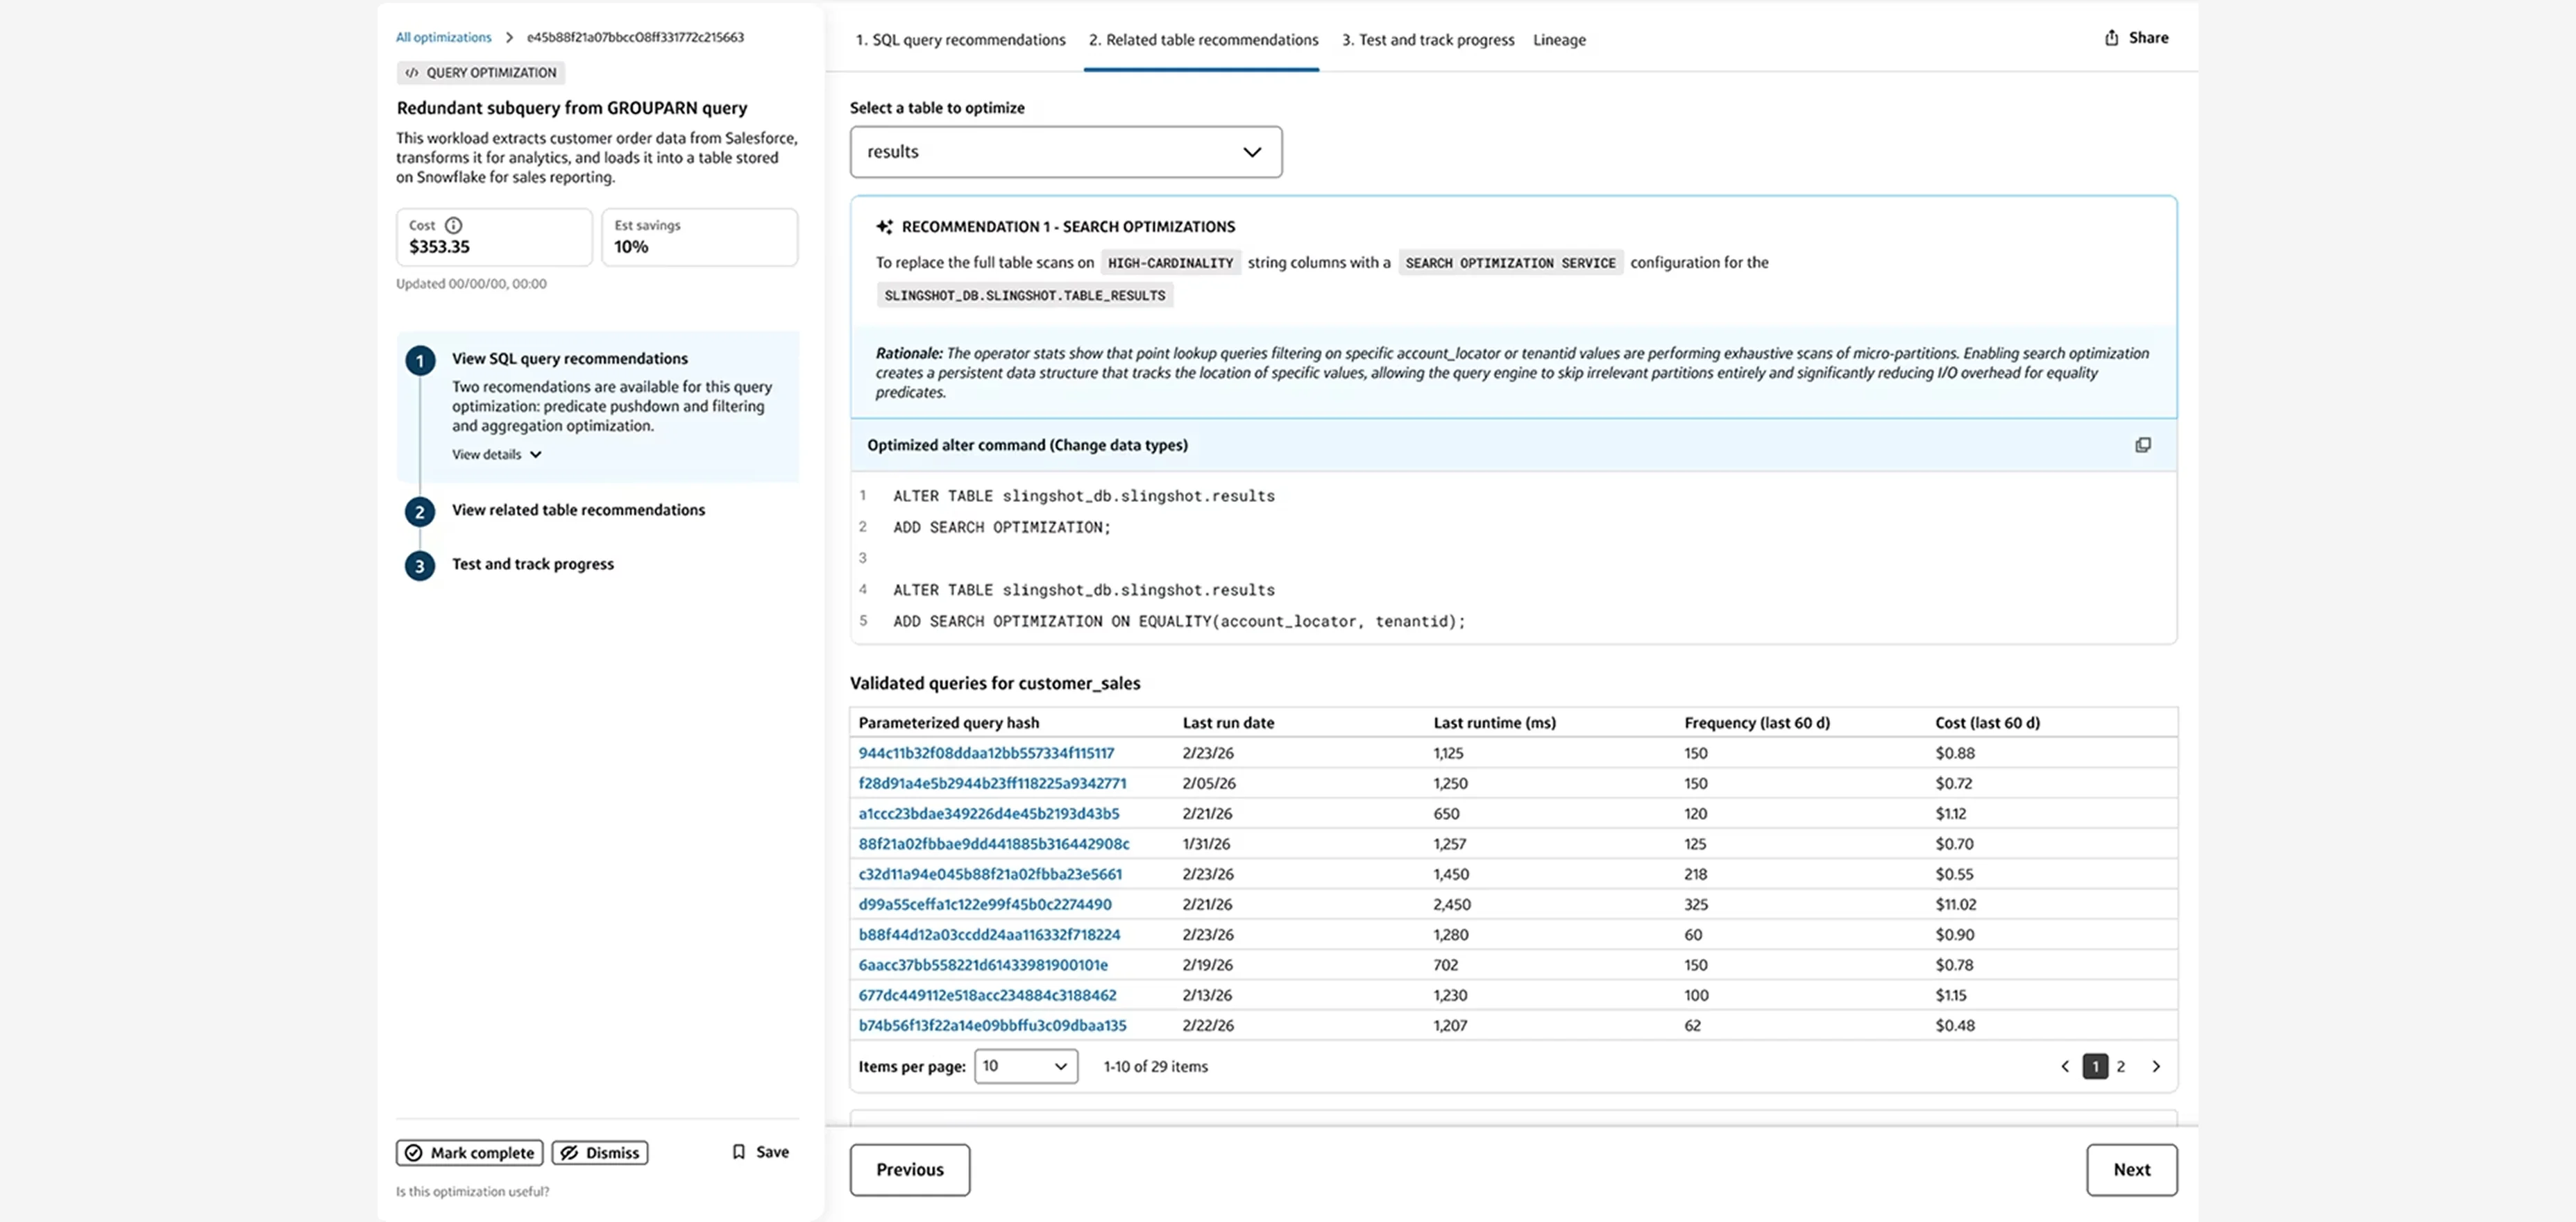Click breadcrumb chevron after All optimizations
The width and height of the screenshot is (2576, 1222).
coord(509,37)
